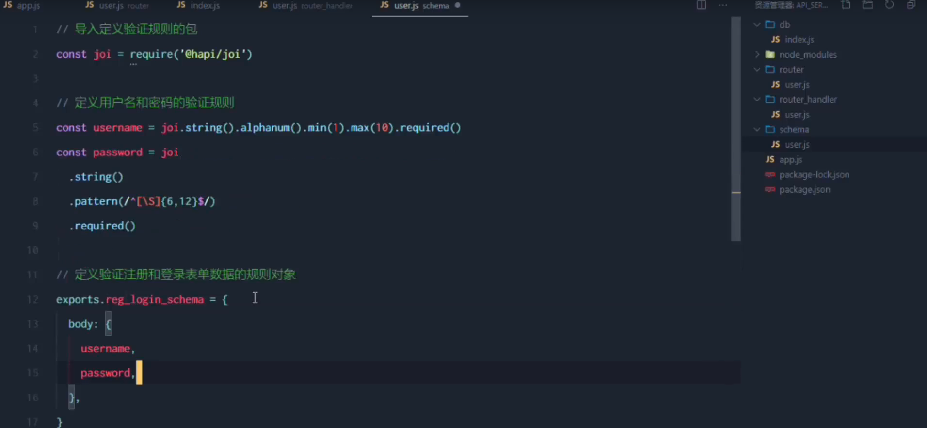Collapse all folders in explorer
Screen dimensions: 927x428
[911, 5]
